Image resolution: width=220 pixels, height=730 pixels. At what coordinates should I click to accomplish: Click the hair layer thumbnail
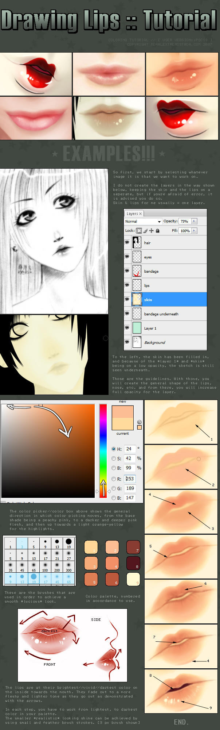pos(137,242)
